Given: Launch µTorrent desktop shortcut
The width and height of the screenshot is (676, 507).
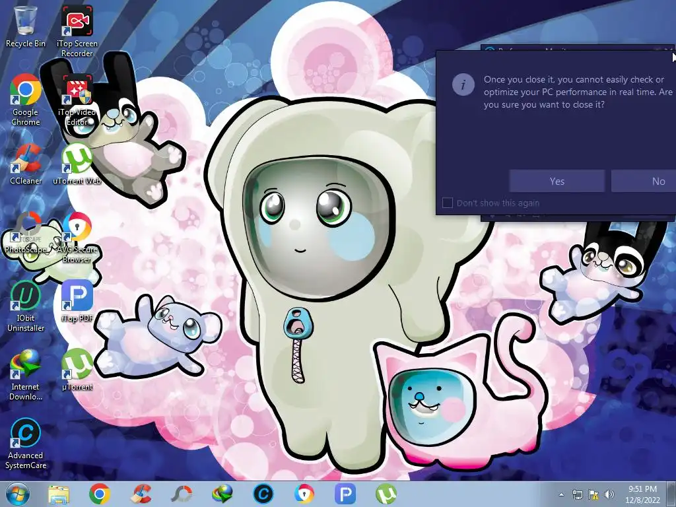Looking at the screenshot, I should (77, 370).
